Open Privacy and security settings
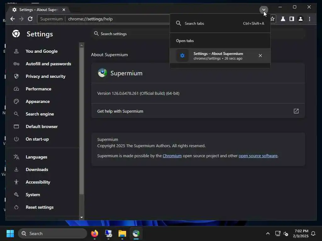 (x=45, y=76)
